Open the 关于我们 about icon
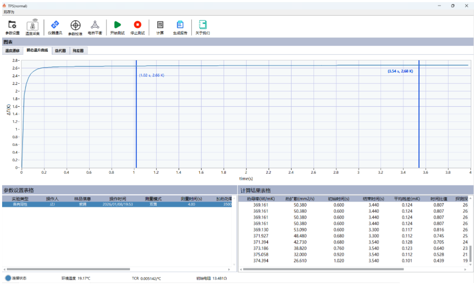This screenshot has height=286, width=474. (x=202, y=27)
